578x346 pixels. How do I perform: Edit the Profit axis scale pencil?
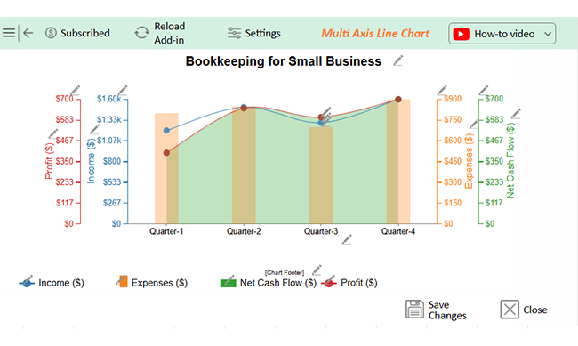(76, 91)
